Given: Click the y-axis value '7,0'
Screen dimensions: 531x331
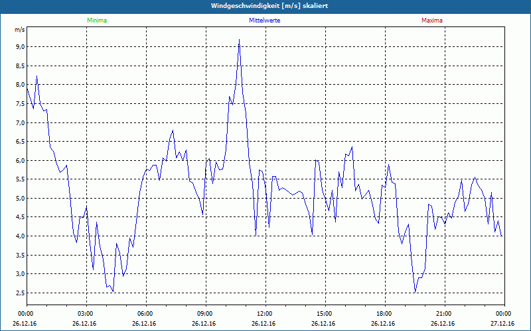Looking at the screenshot, I should coord(21,122).
